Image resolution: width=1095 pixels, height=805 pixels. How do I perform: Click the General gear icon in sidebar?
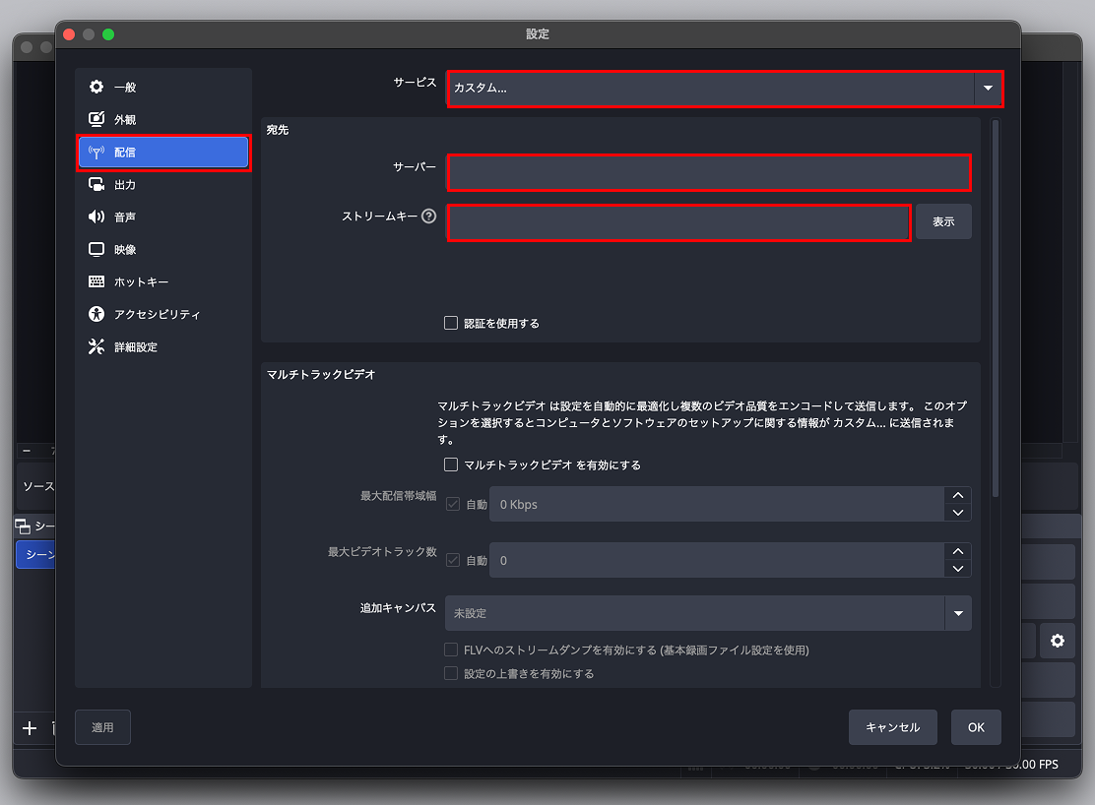(x=97, y=88)
